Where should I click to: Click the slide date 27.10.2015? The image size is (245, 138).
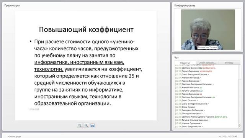34,109
